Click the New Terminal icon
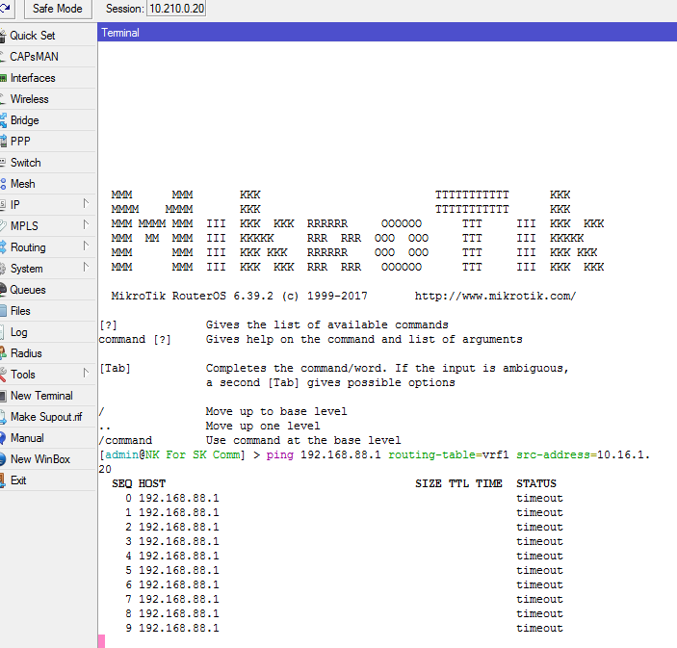Viewport: 677px width, 648px height. point(3,396)
